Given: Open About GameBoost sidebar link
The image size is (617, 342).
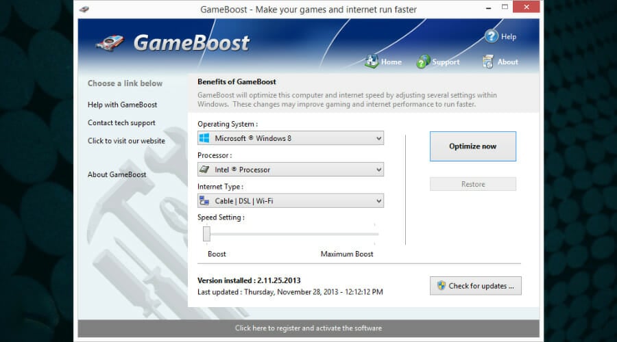Looking at the screenshot, I should (117, 174).
